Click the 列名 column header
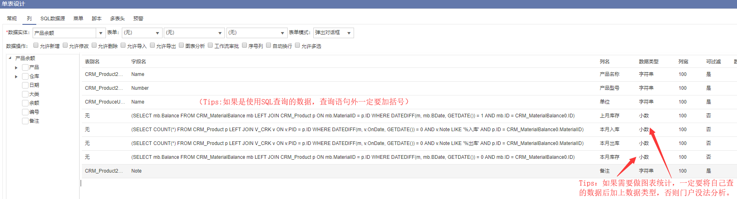Viewport: 737px width, 199px height. click(x=605, y=62)
